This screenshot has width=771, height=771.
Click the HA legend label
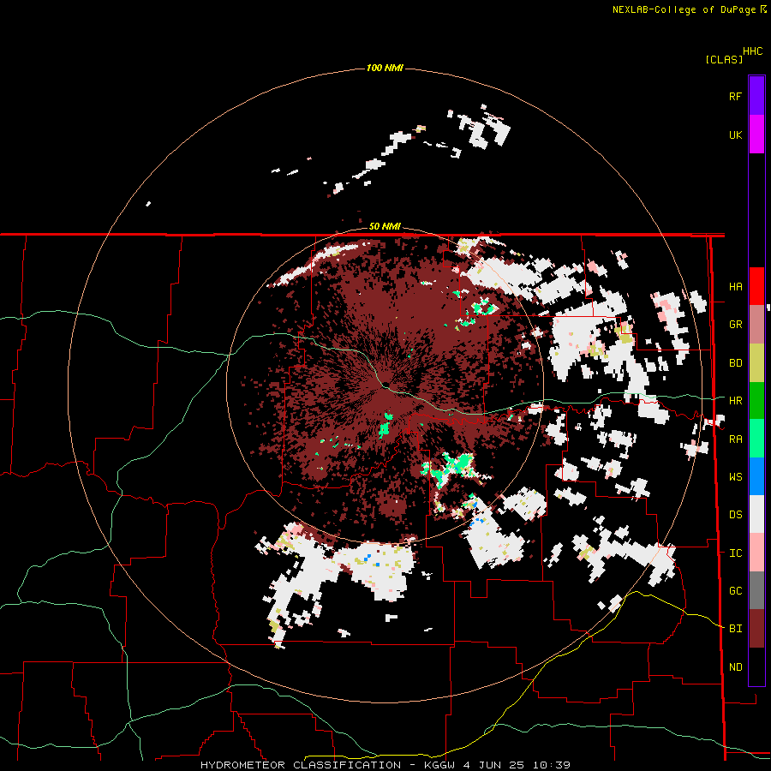tap(735, 287)
